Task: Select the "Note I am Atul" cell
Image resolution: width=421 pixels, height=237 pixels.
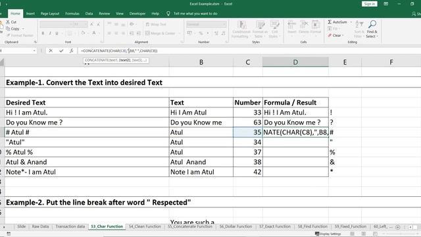Action: tap(201, 172)
